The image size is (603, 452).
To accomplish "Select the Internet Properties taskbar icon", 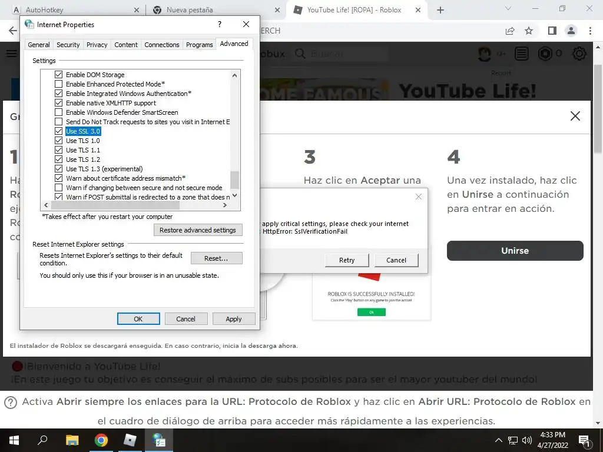I will 159,440.
